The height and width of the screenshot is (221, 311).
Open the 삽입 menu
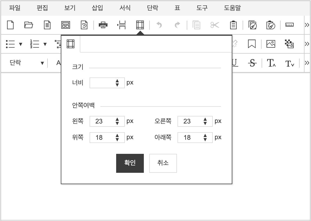click(x=97, y=8)
